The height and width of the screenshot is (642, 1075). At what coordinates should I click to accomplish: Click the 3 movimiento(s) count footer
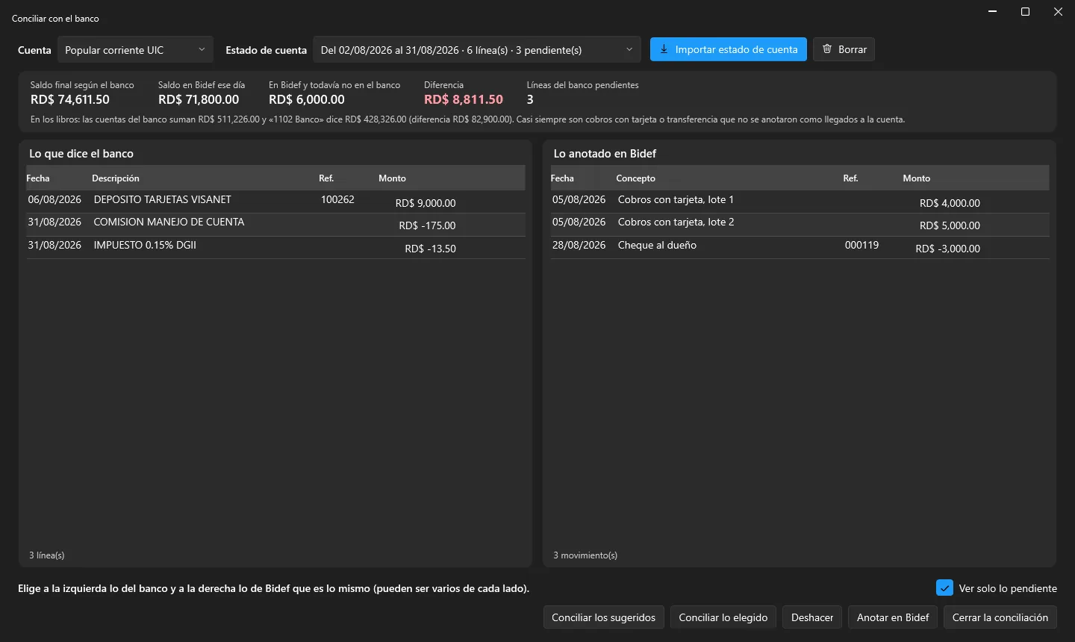coord(585,555)
